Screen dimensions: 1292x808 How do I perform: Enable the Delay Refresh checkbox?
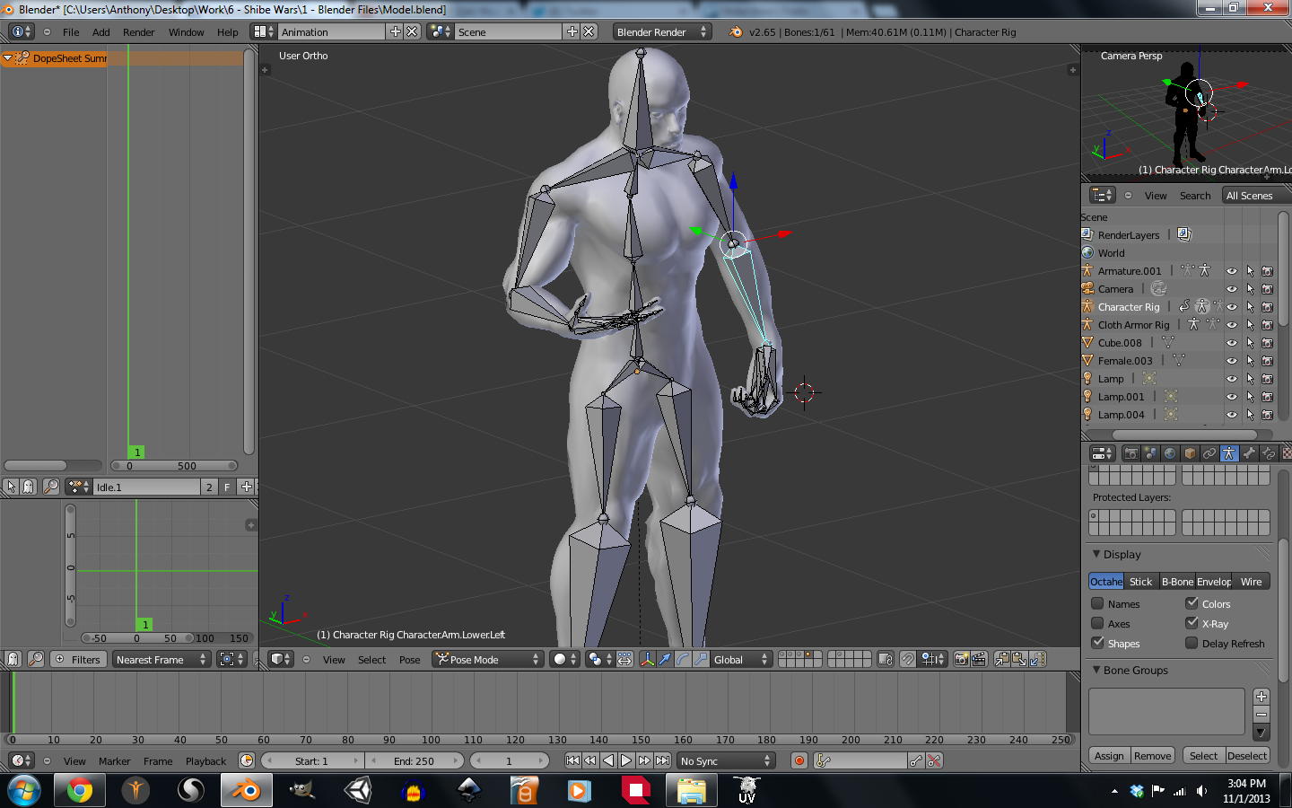(x=1192, y=643)
